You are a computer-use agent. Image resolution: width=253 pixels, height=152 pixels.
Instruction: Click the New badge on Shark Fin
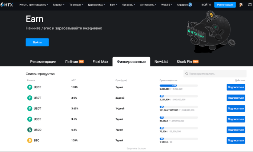(196, 62)
